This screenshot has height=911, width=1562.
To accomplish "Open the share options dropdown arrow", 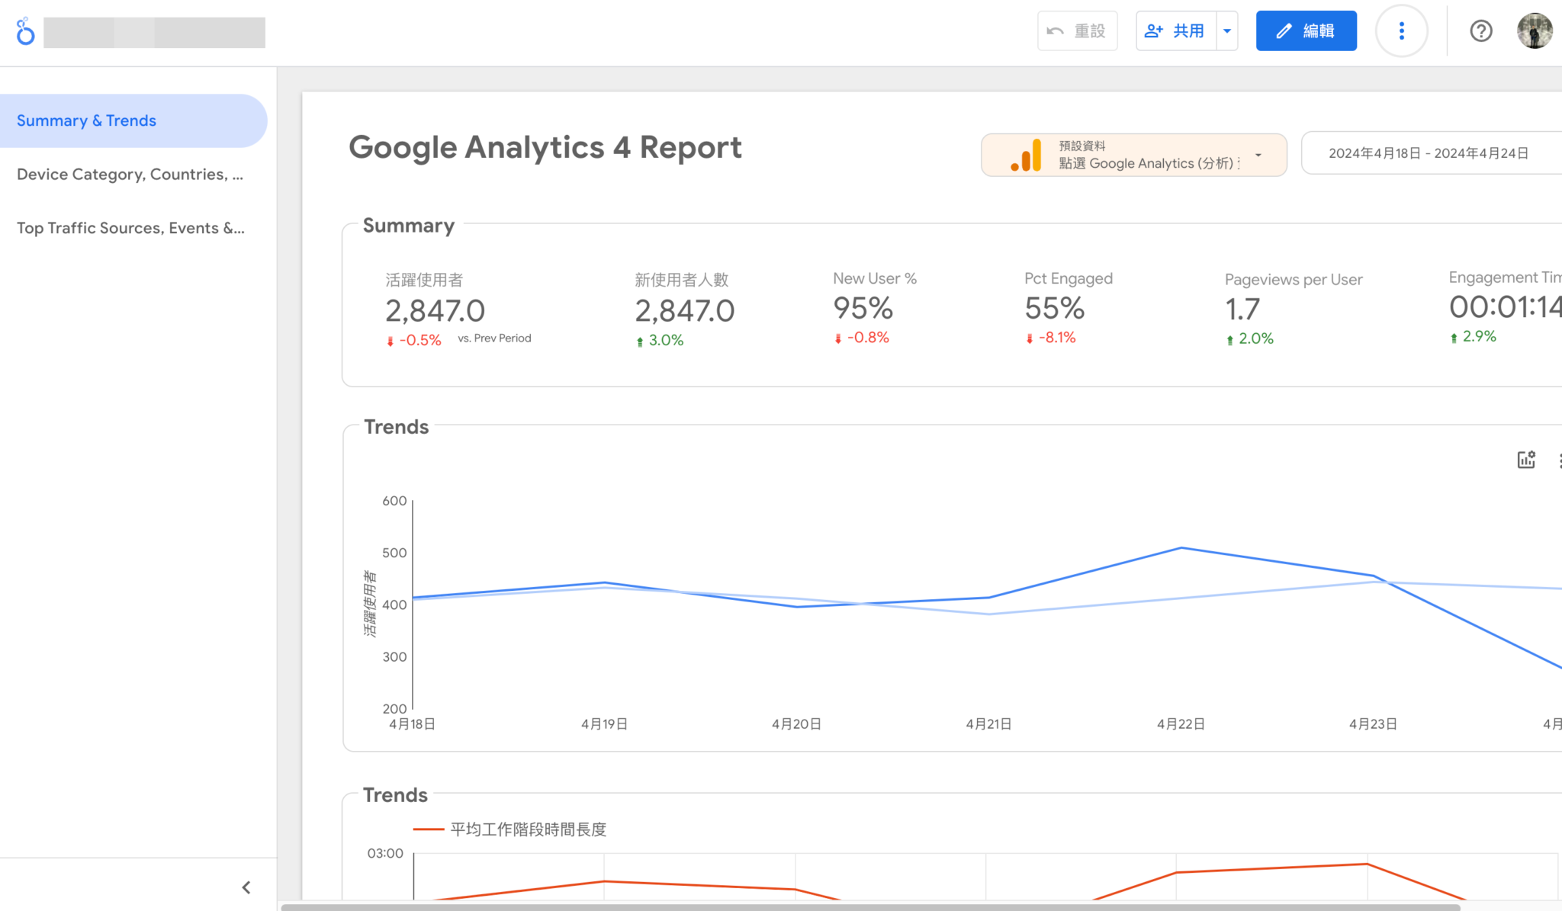I will (1227, 31).
